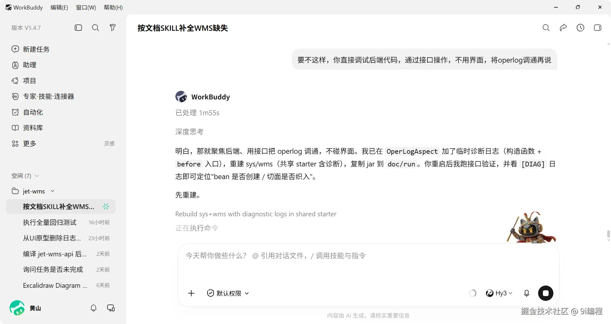Share the conversation via arrow icon
Screen dimensions: 611x324
click(x=563, y=28)
